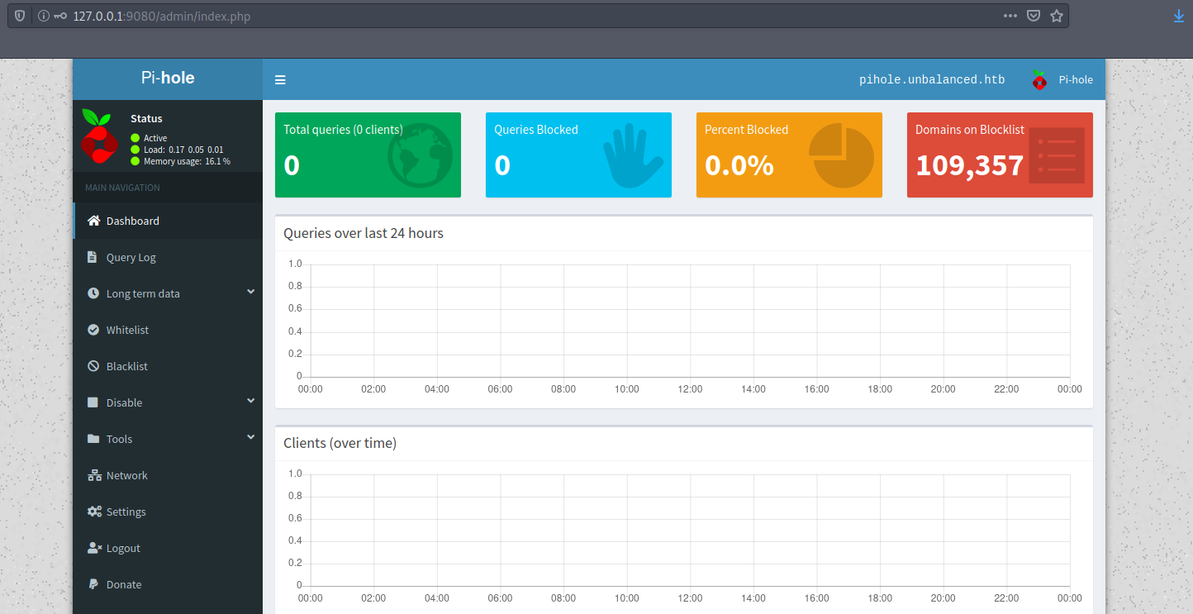Open Pi-hole user menu in top right

pos(1062,80)
